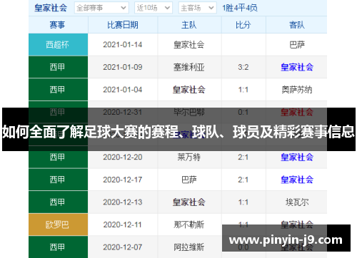Screen dimensions: 357x258
Task: Select the 西超杯 competition cell
Action: [x=58, y=44]
